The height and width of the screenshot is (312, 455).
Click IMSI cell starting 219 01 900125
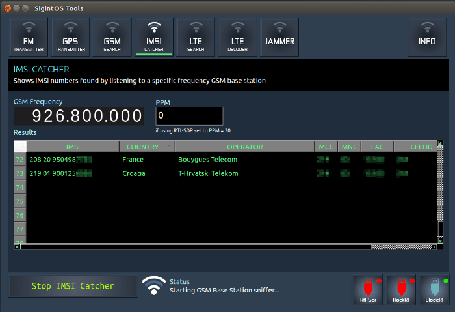click(x=73, y=173)
